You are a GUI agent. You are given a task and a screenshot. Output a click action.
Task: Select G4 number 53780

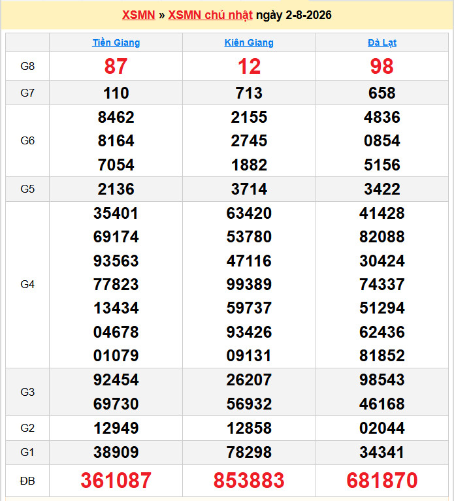[x=249, y=236]
